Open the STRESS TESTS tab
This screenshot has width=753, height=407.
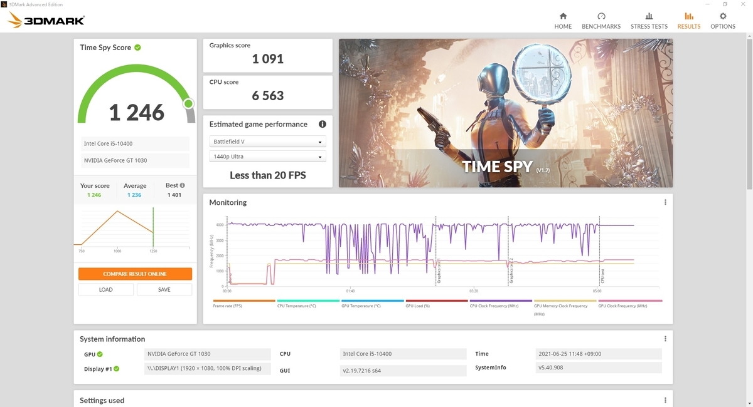(x=649, y=21)
